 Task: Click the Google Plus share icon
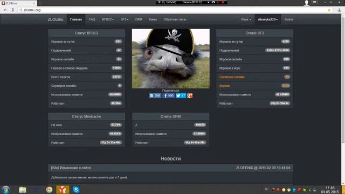click(x=190, y=95)
